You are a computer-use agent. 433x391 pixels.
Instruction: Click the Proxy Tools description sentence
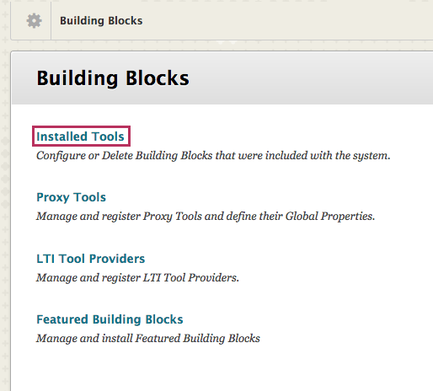click(206, 217)
